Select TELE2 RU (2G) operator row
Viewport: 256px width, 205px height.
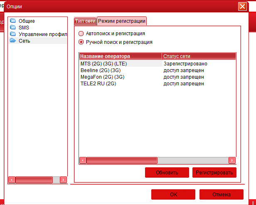[98, 84]
